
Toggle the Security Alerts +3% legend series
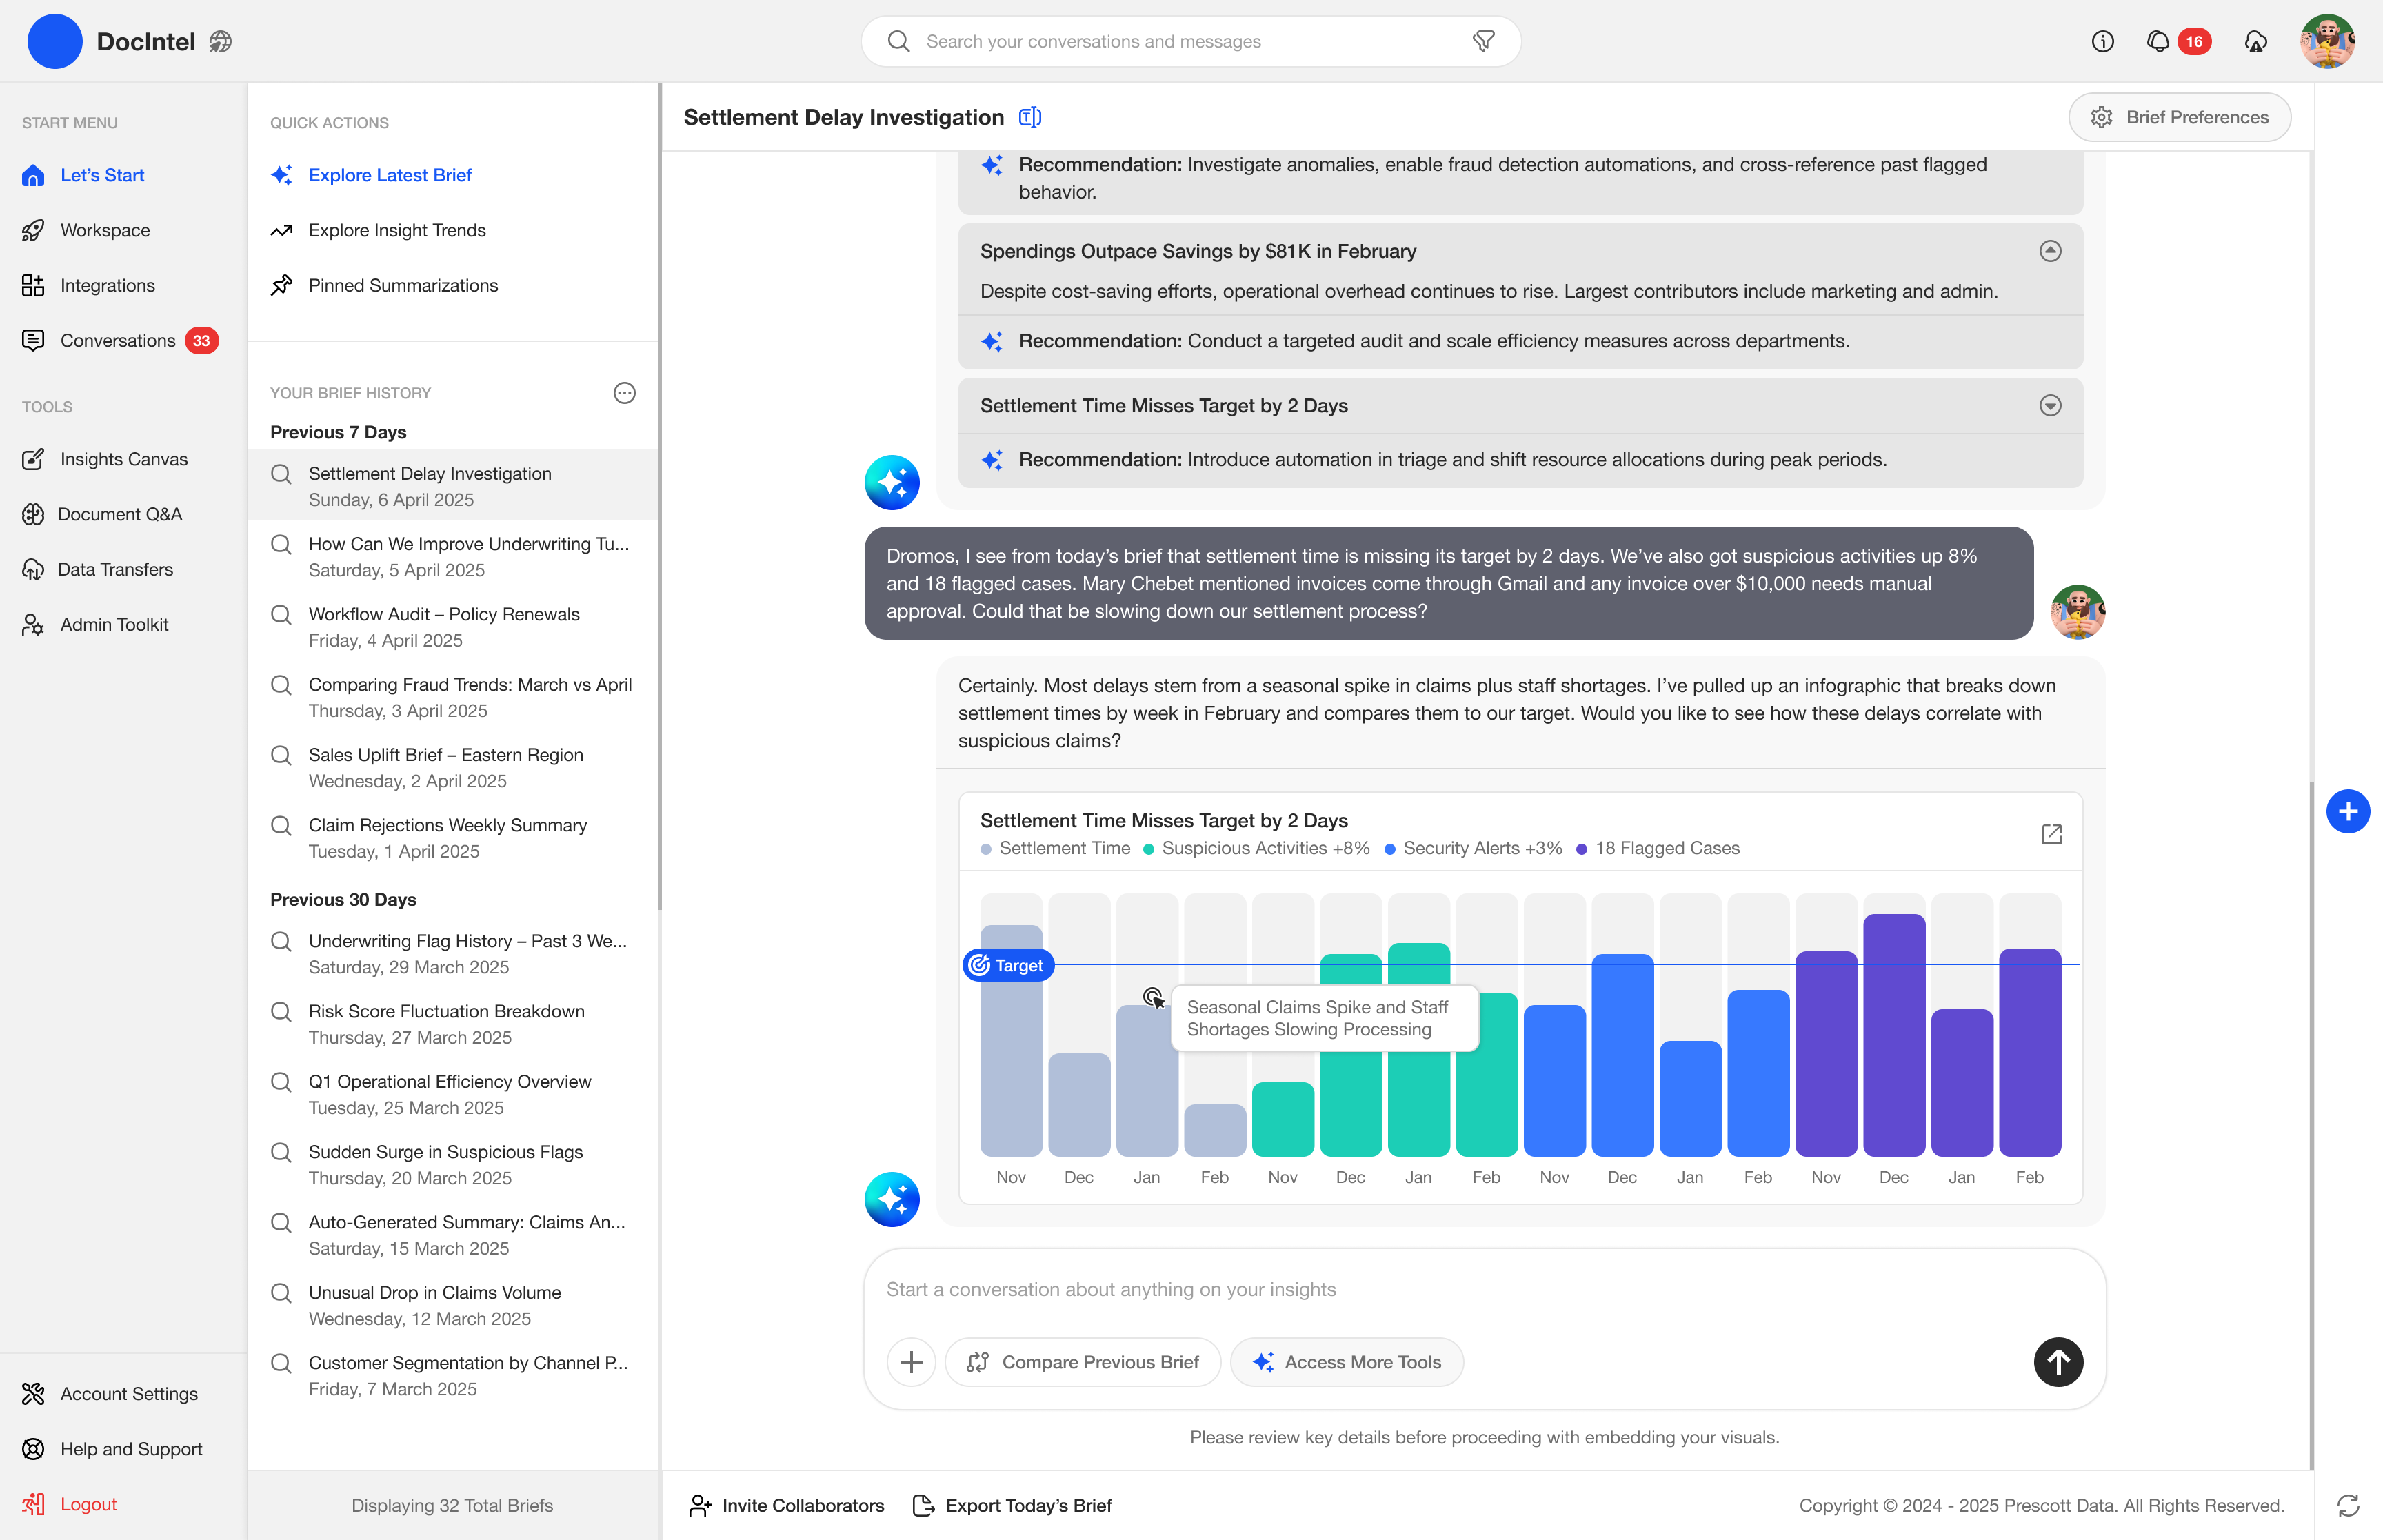pyautogui.click(x=1473, y=848)
